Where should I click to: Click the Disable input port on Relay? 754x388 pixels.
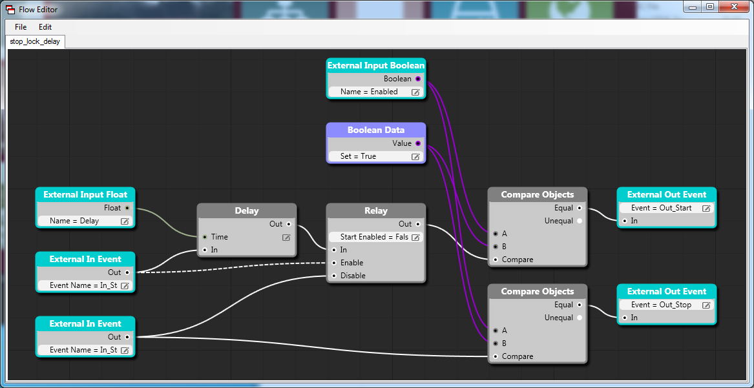point(334,276)
